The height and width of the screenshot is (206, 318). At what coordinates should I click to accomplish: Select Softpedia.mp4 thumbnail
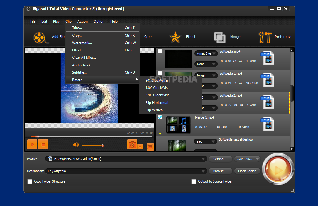(x=178, y=59)
